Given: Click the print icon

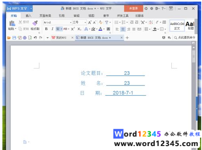Looking at the screenshot, I should pyautogui.click(x=25, y=38).
